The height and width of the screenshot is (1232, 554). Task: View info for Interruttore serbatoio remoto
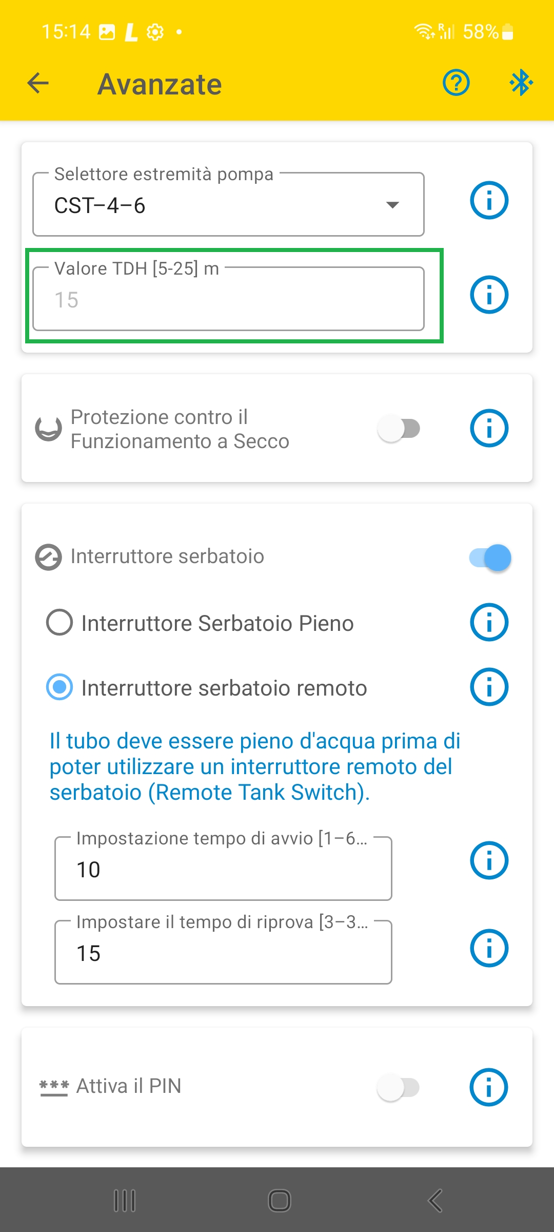[x=489, y=687]
